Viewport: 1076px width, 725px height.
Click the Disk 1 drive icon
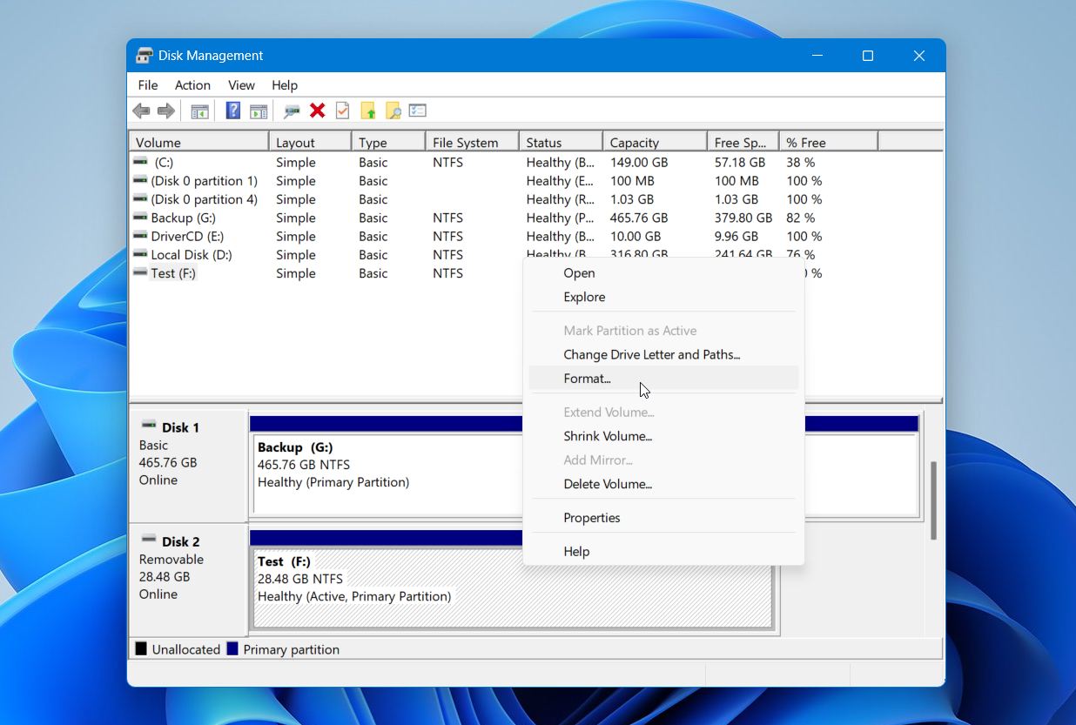149,426
